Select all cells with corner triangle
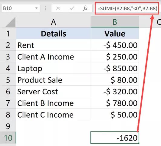 click(x=11, y=22)
